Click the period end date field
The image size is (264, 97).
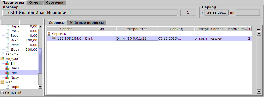coord(248,13)
